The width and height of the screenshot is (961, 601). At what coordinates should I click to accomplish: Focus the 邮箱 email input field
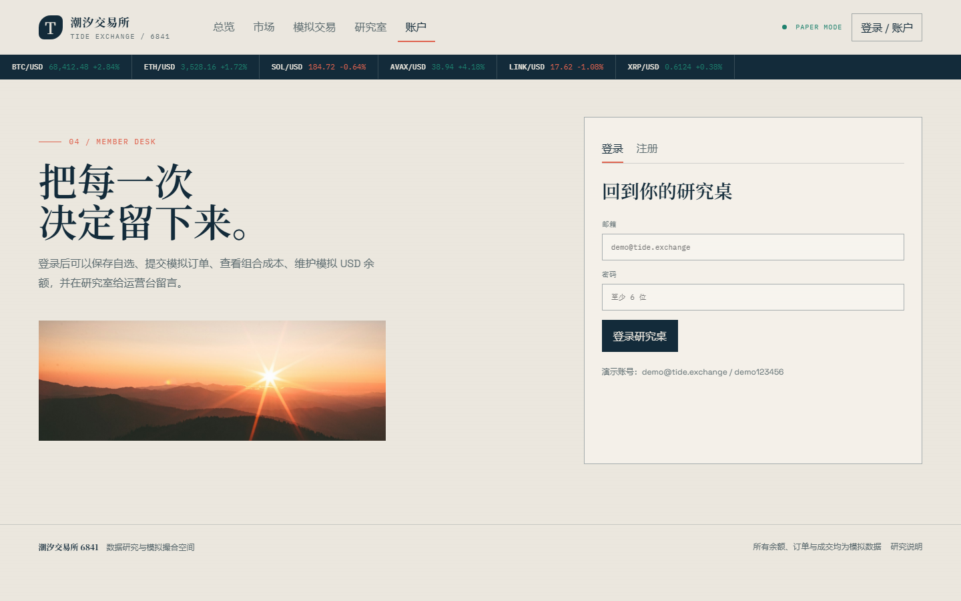pyautogui.click(x=753, y=247)
